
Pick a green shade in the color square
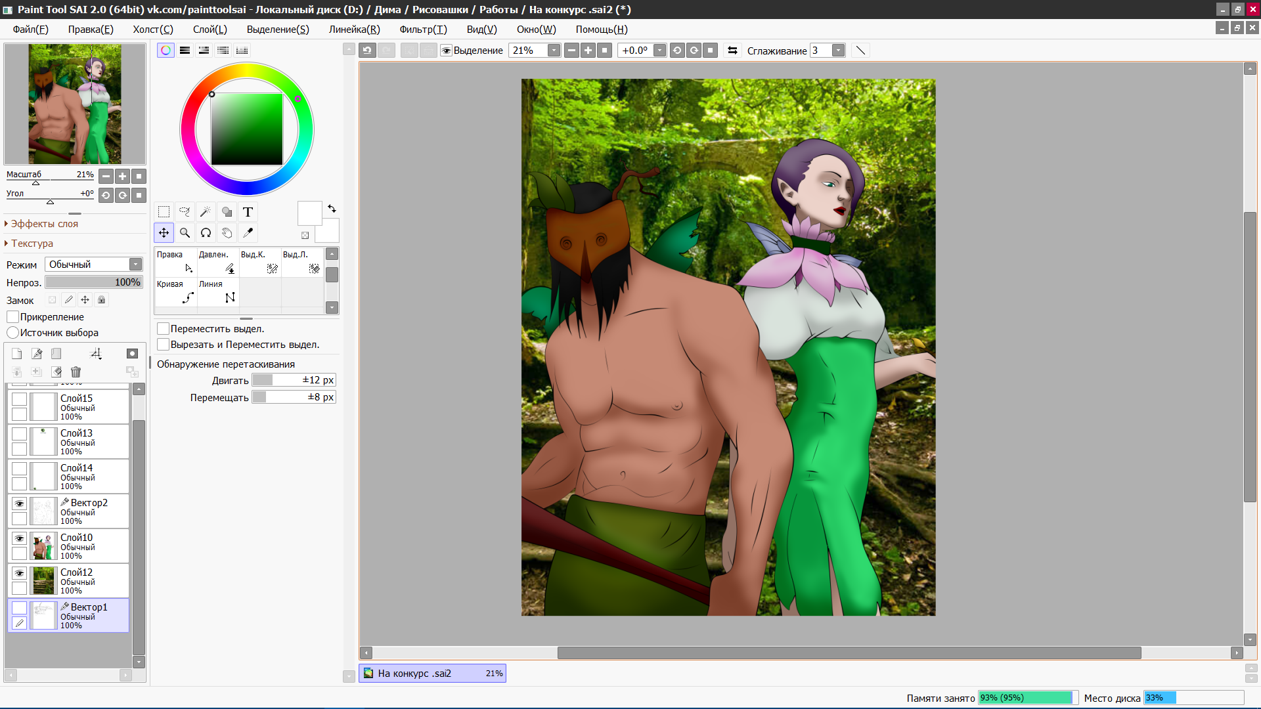247,129
